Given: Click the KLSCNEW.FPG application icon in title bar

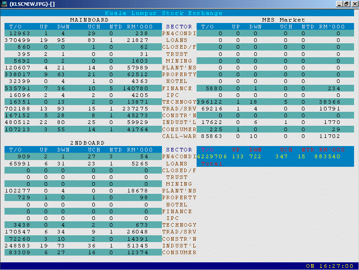Looking at the screenshot, I should pos(4,4).
